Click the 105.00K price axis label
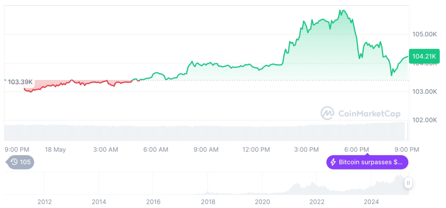 [424, 34]
